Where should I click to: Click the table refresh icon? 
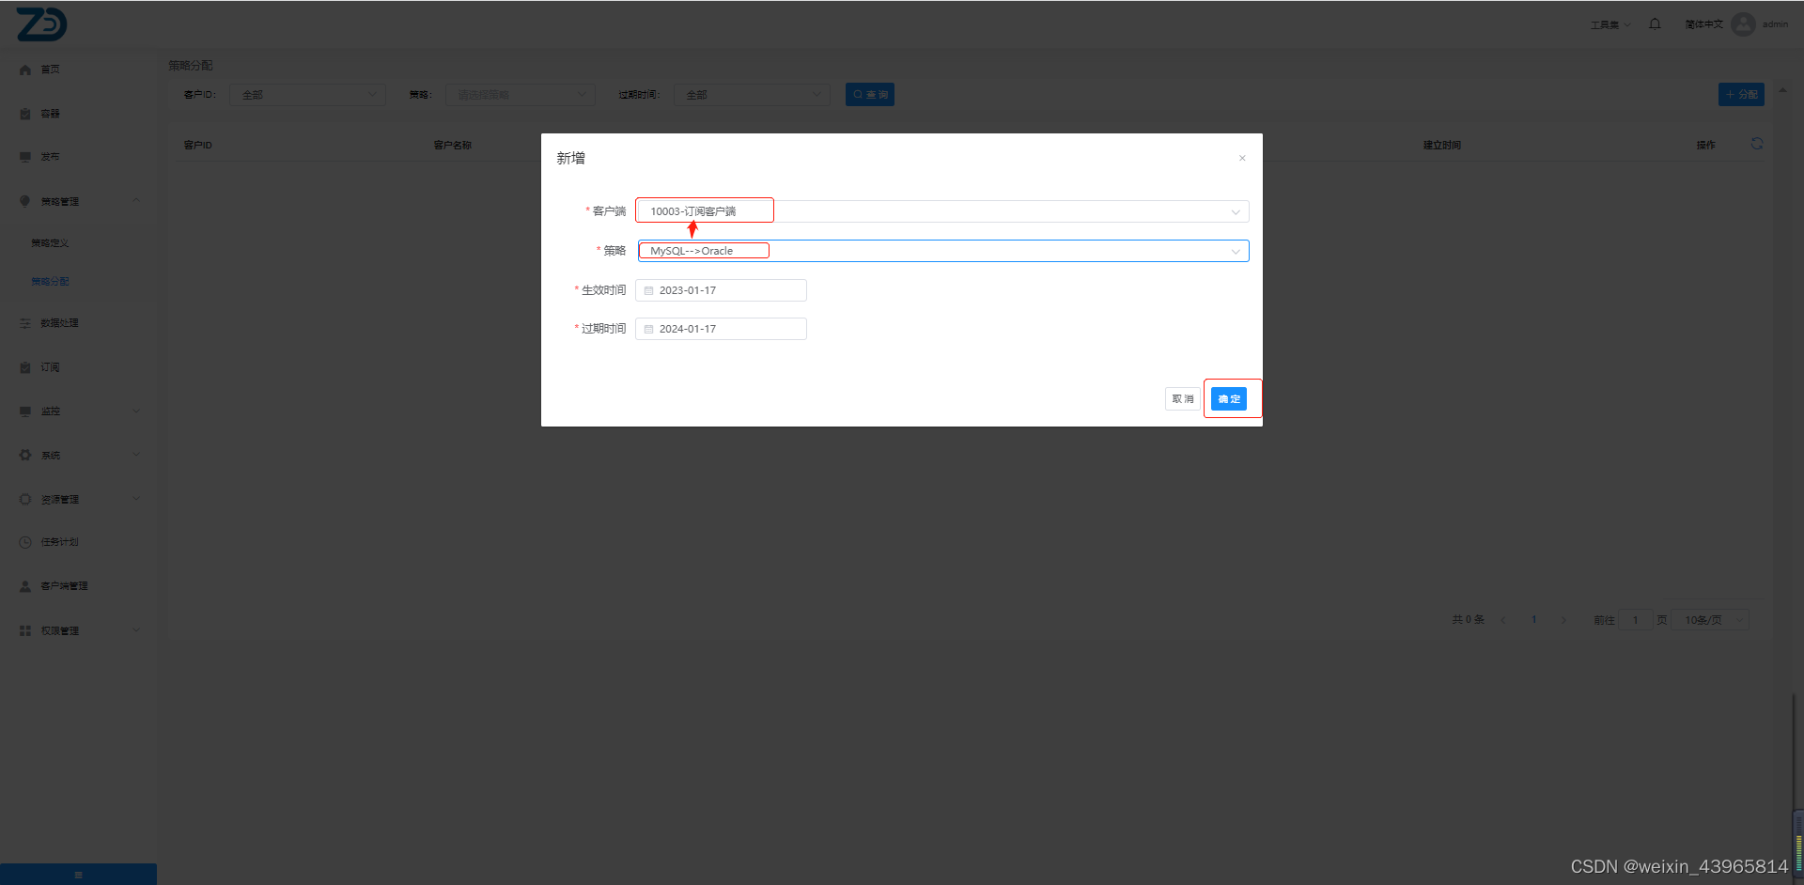pos(1757,144)
